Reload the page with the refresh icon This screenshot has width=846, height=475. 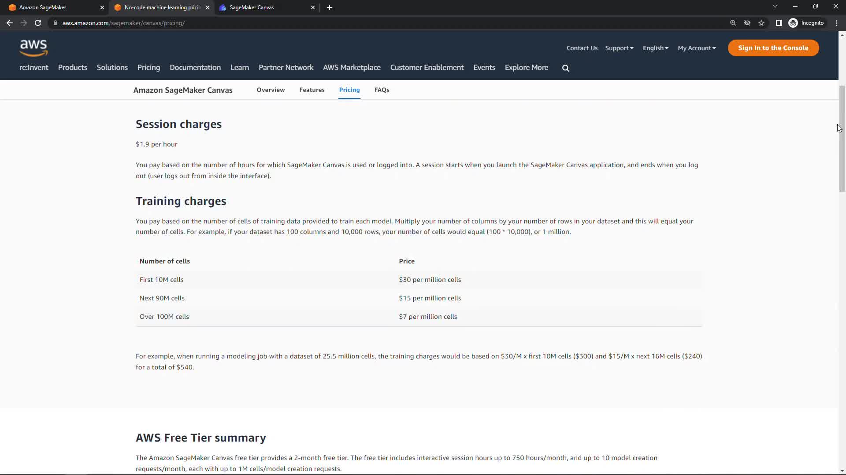38,23
